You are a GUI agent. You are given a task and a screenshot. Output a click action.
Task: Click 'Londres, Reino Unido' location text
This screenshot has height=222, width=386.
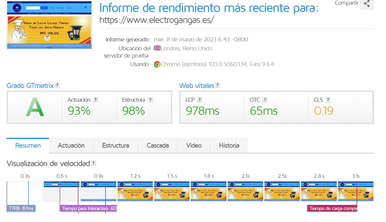coord(186,49)
